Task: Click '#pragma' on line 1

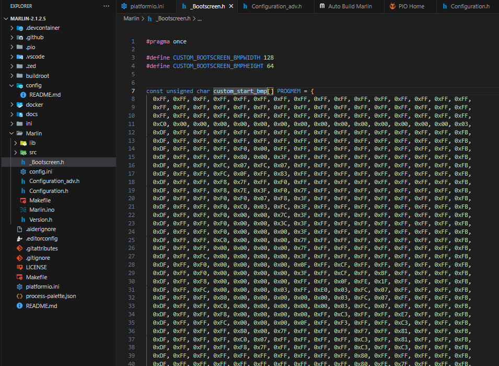Action: click(158, 41)
